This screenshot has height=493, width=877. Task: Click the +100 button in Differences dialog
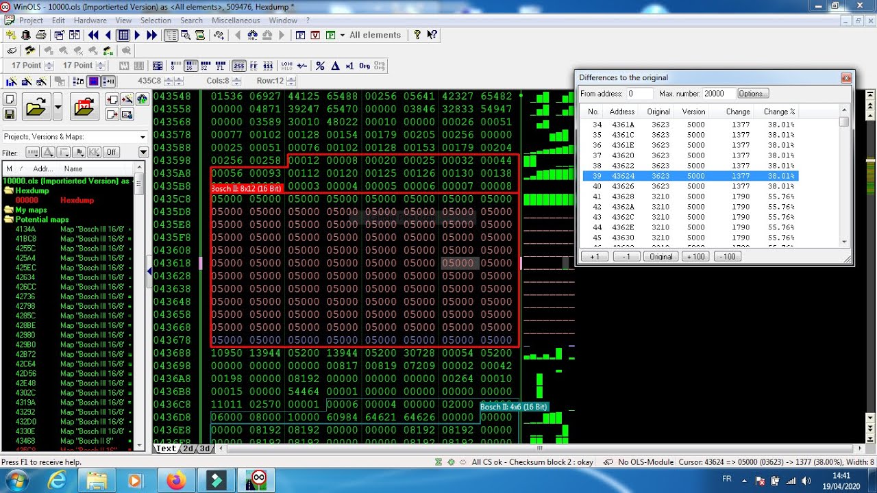click(x=695, y=256)
